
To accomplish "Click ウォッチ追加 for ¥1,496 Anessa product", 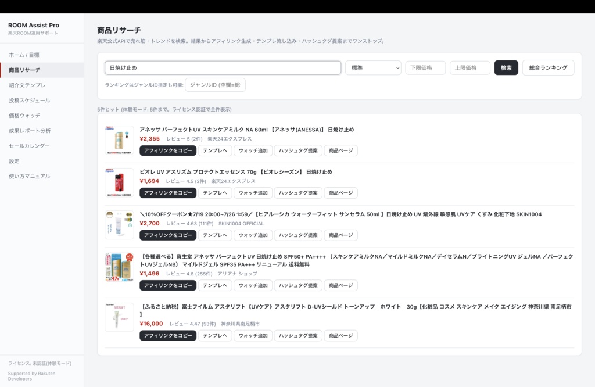I will click(253, 285).
